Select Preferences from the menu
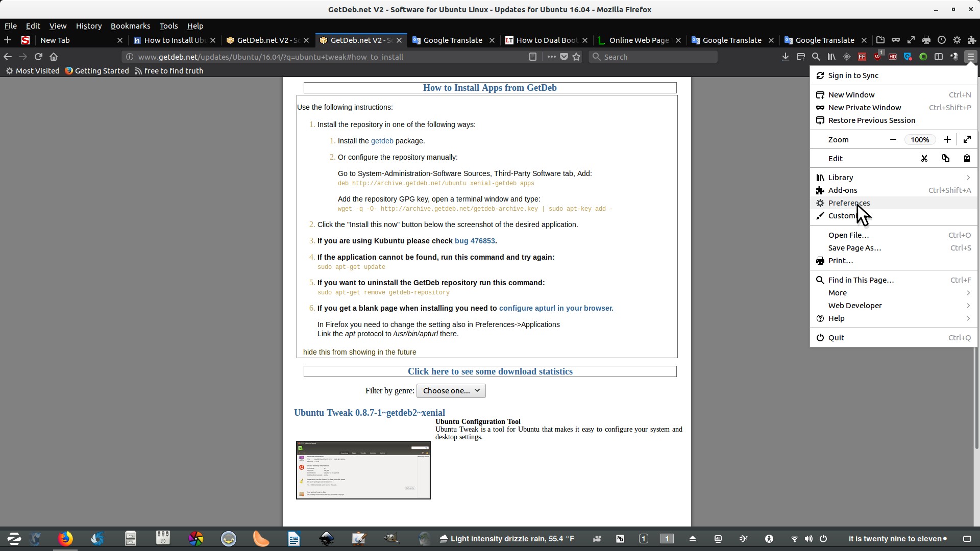 (849, 203)
